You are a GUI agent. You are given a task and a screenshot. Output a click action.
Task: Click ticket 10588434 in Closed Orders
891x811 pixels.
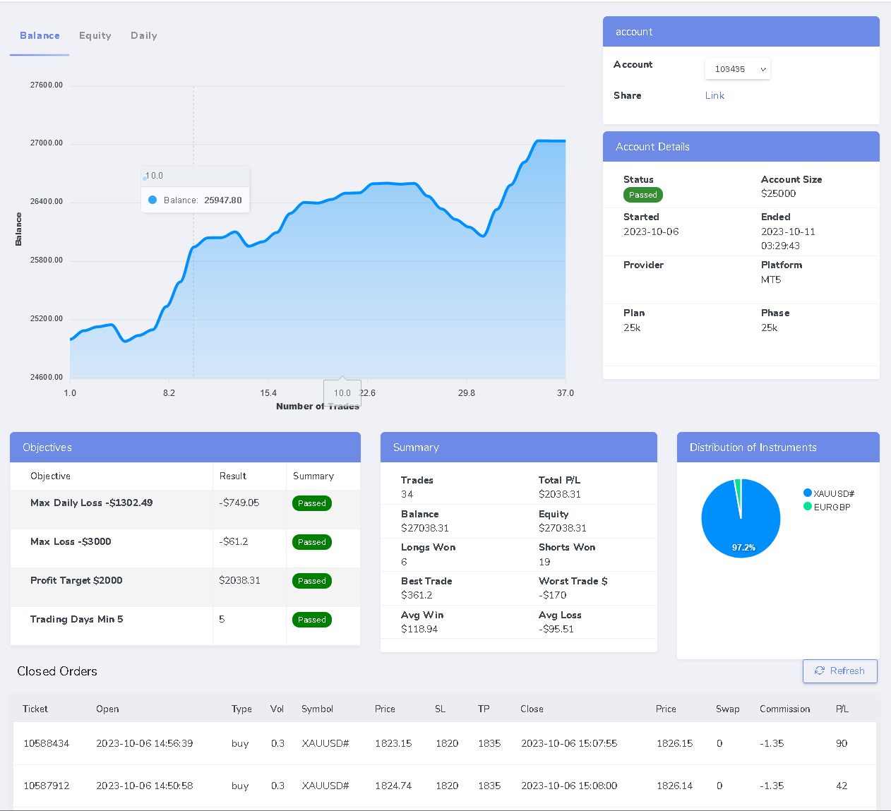coord(46,743)
